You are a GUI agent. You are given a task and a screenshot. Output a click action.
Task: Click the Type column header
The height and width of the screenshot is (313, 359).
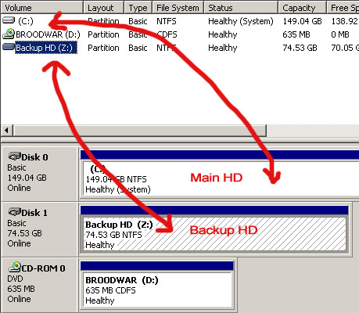(x=138, y=8)
